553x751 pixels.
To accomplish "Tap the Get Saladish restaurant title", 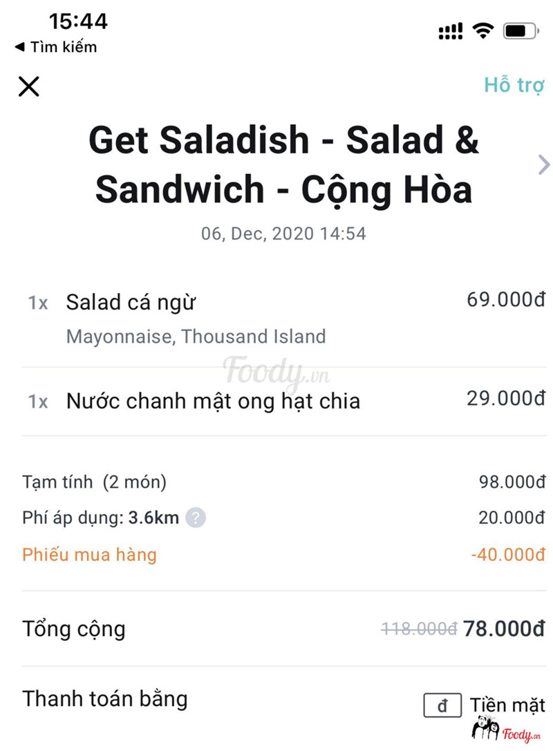I will pyautogui.click(x=283, y=164).
